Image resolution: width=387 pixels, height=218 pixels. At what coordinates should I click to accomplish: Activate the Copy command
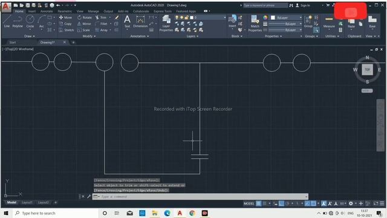coord(65,24)
